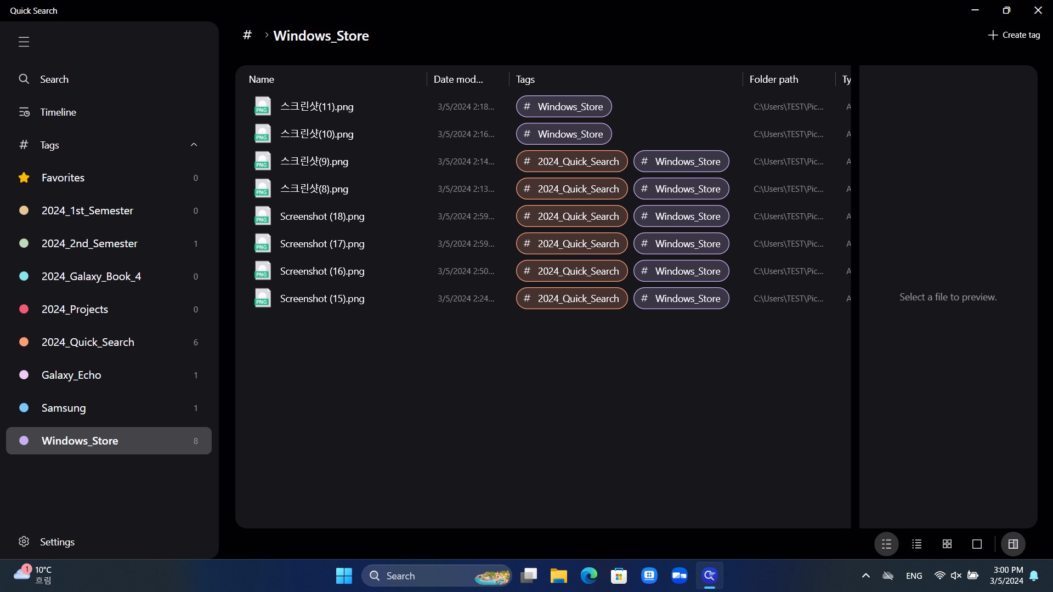Click the Create tag button
This screenshot has height=592, width=1053.
[1014, 35]
